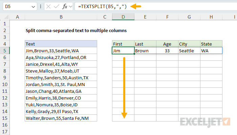Click the Exceljet logo watermark

coord(206,121)
